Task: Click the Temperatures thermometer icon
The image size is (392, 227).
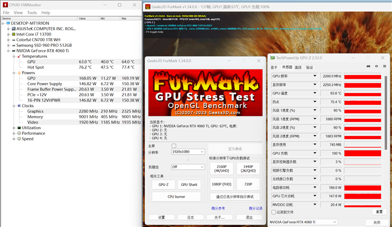Action: 19,56
